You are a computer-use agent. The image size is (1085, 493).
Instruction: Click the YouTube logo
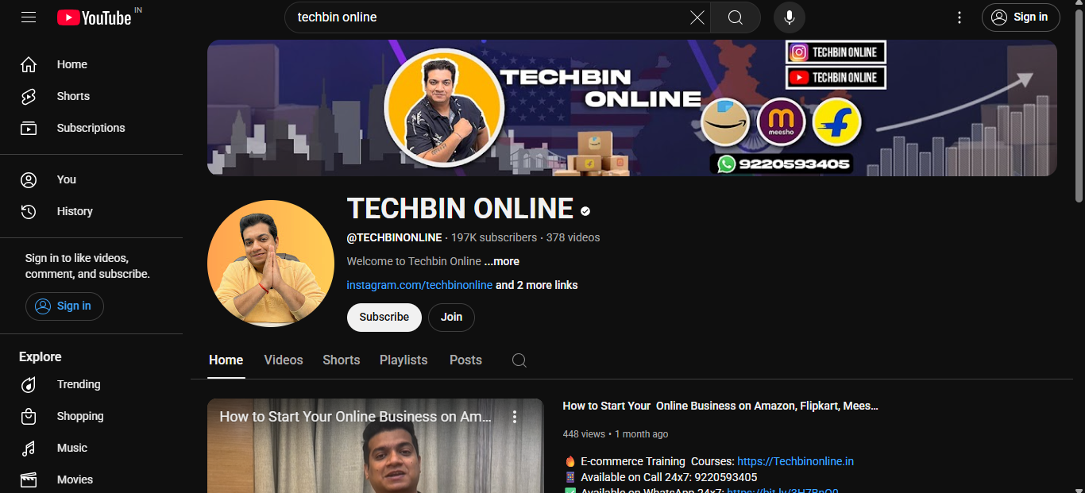94,17
